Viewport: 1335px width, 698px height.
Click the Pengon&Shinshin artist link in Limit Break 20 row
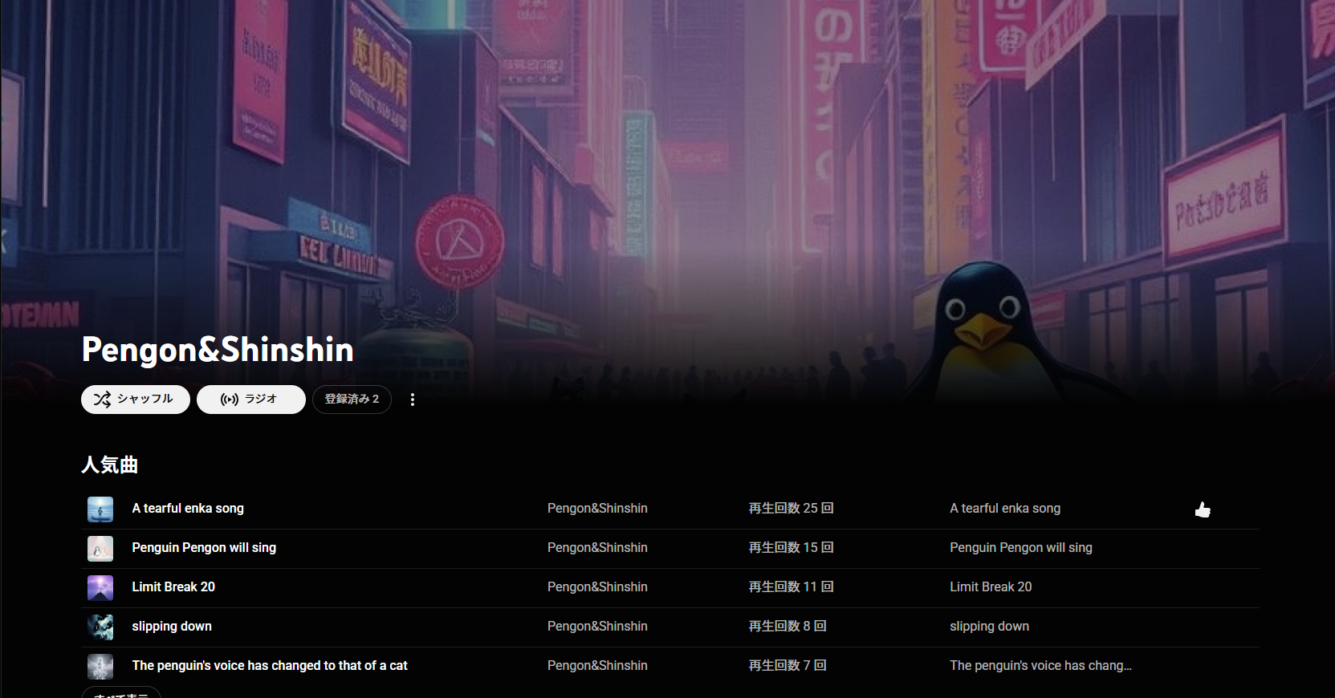coord(597,587)
